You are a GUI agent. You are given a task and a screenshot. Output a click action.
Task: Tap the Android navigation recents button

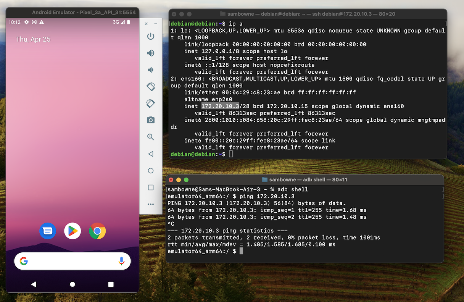pos(111,284)
